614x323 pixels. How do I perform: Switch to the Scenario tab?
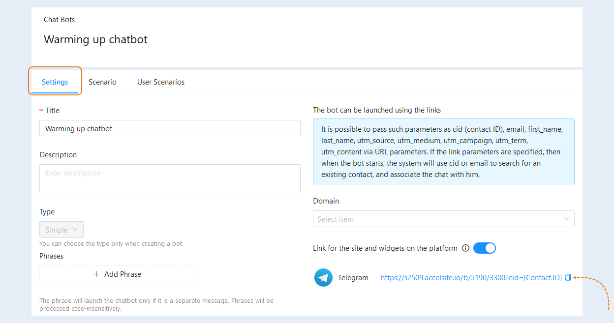102,82
